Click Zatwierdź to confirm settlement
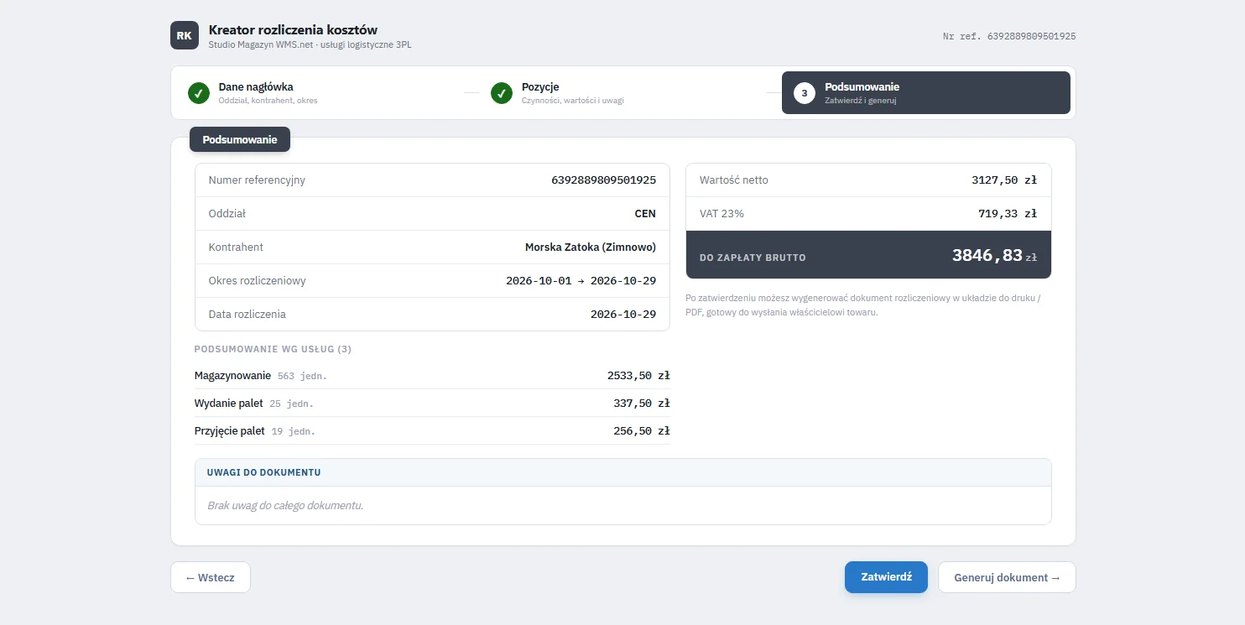 pyautogui.click(x=886, y=577)
